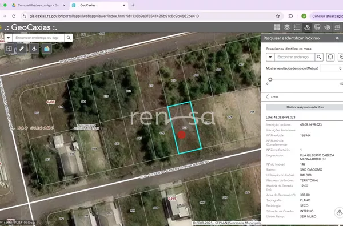343x226 pixels.
Task: Click the pin placement button in panel
Action: click(341, 57)
